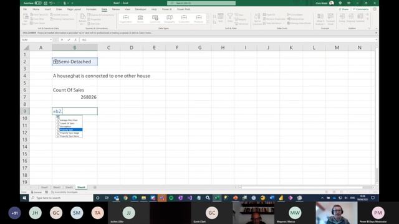Viewport: 399px width, 224px height.
Task: Click the Cancel formula X icon
Action: click(x=62, y=40)
